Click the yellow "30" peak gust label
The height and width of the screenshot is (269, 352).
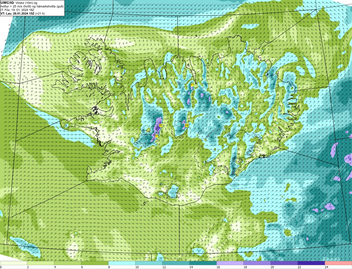[161, 125]
